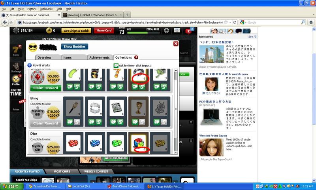Go to the Firefox home page icon
Screen dimensions: 316x190
point(311,23)
